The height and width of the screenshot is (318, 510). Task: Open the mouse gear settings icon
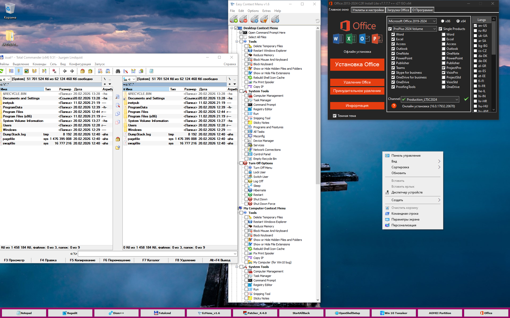pos(254,19)
